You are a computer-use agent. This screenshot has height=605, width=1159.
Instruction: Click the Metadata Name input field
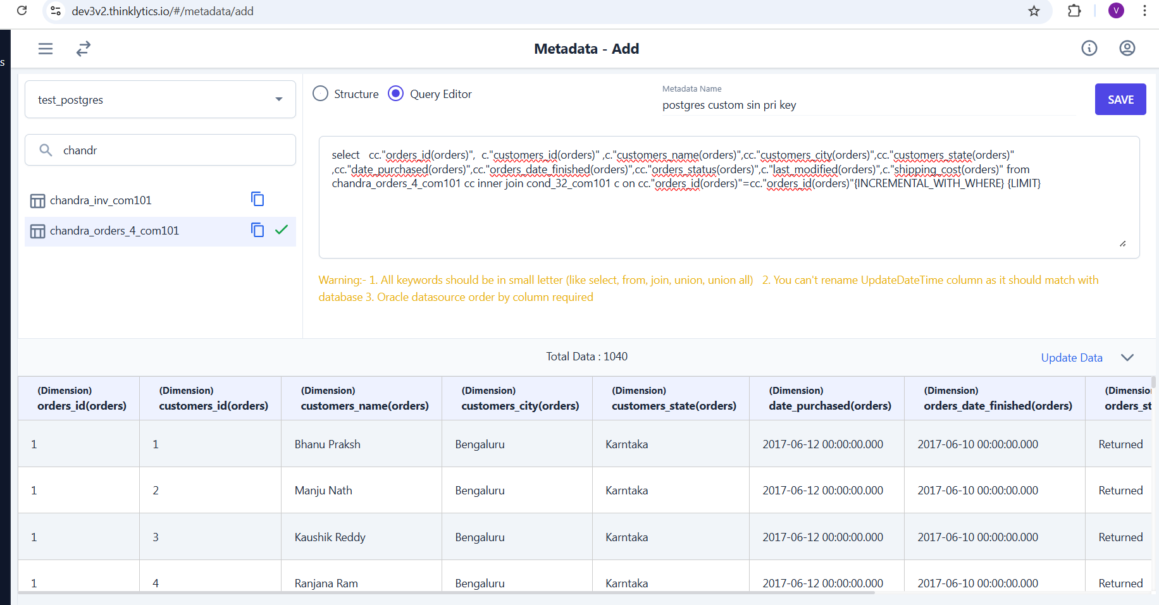[x=867, y=106]
